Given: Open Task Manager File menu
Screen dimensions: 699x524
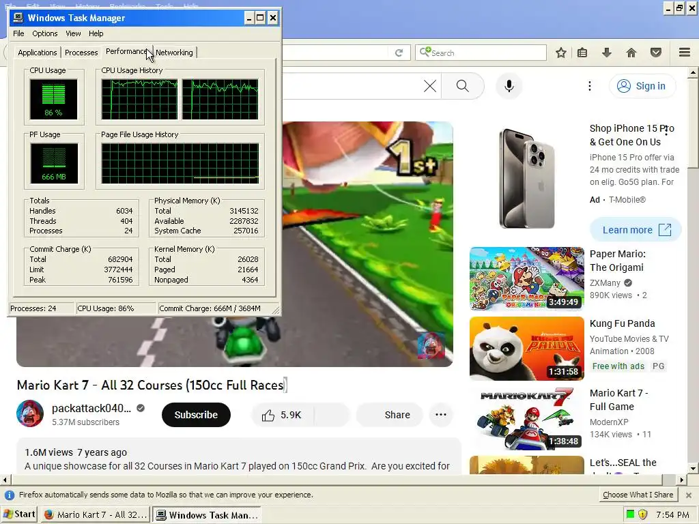Looking at the screenshot, I should click(x=18, y=33).
